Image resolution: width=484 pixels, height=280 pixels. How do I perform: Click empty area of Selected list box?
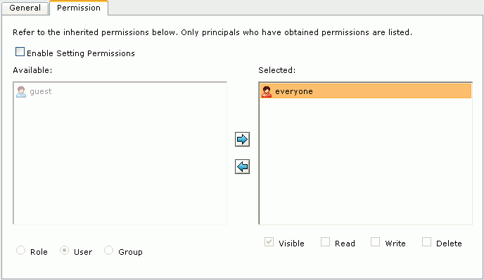(x=366, y=160)
